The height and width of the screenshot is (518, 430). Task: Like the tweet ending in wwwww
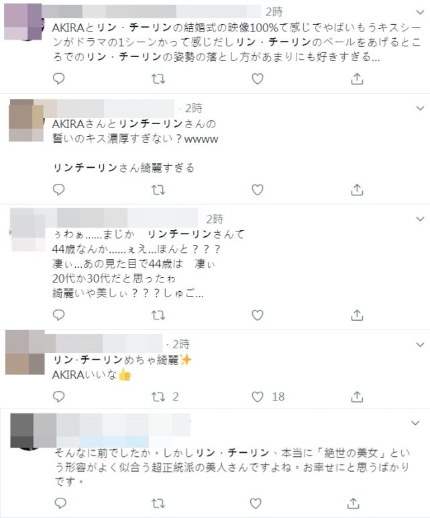coord(258,190)
